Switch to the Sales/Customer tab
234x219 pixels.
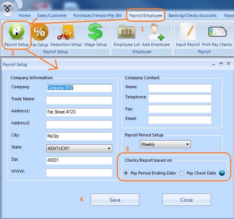(x=52, y=15)
